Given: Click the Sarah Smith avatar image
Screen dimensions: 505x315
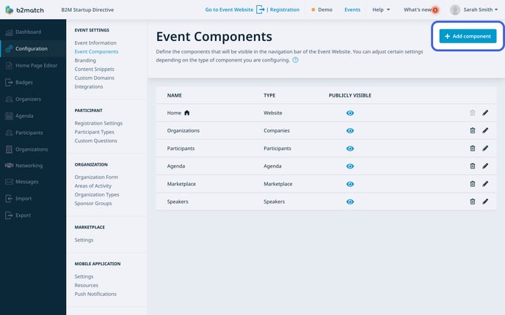Looking at the screenshot, I should coord(455,10).
